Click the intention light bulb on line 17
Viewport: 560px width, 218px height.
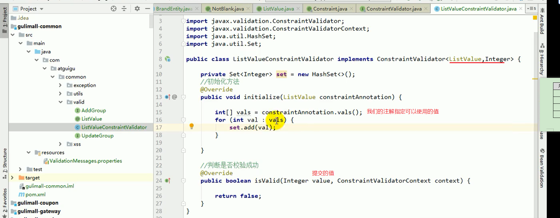point(192,126)
